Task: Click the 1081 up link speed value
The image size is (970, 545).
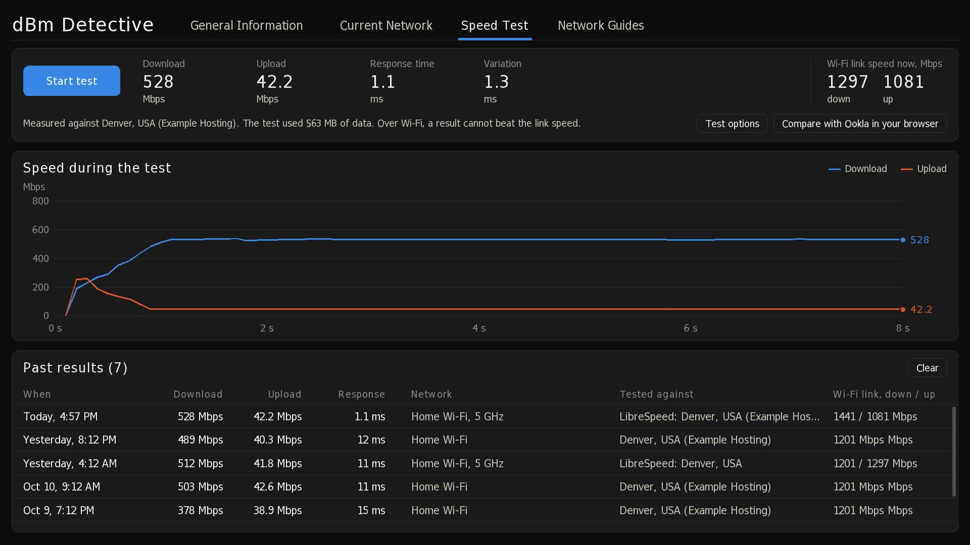Action: (x=904, y=82)
